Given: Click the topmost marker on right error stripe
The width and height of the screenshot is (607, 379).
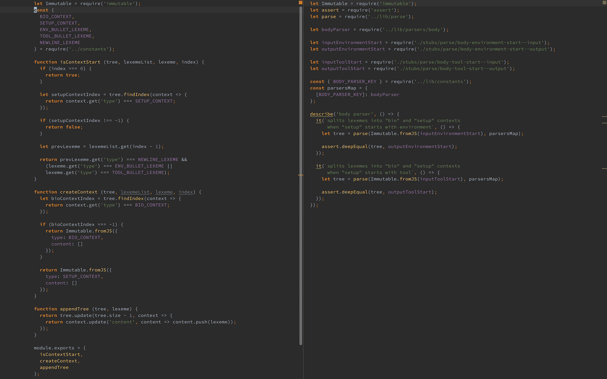Looking at the screenshot, I should point(604,116).
